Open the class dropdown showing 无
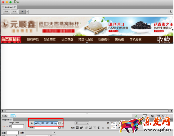 click(x=82, y=123)
